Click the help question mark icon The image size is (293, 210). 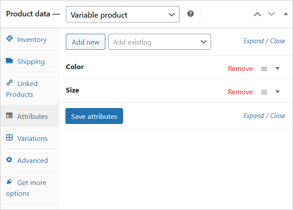point(190,14)
